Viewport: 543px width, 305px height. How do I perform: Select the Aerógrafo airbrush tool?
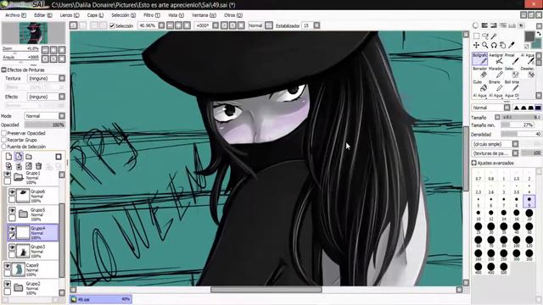[495, 58]
